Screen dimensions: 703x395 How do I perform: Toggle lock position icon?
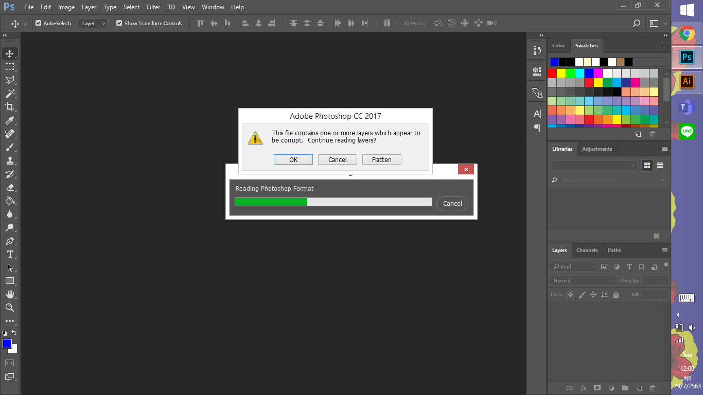click(593, 295)
